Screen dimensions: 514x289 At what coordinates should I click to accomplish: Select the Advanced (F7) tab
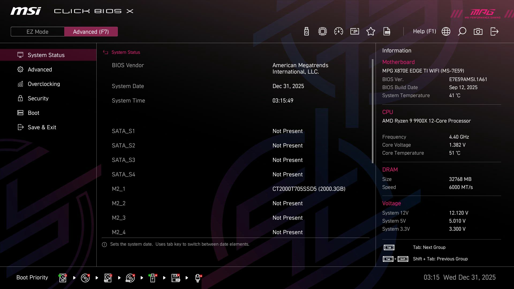point(91,32)
